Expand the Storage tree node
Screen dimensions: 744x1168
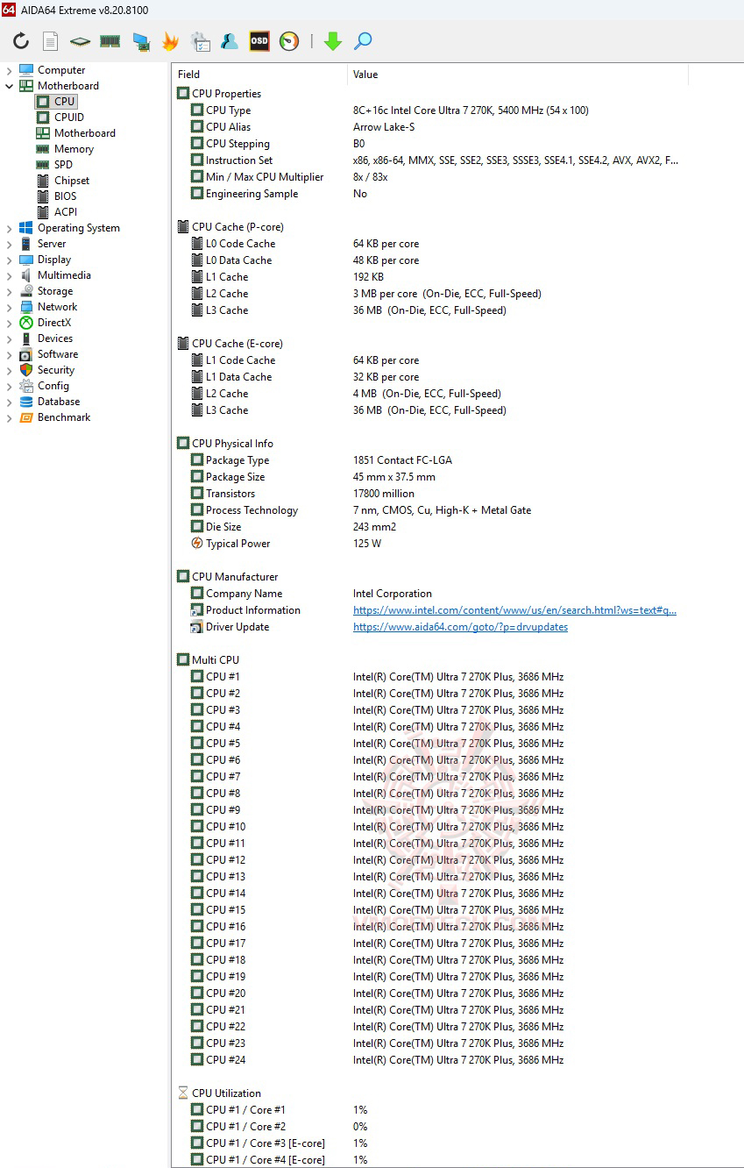(x=10, y=291)
